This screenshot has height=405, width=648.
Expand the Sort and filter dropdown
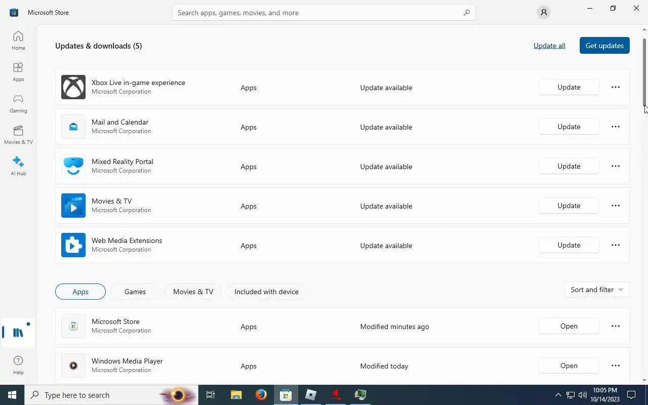pyautogui.click(x=597, y=290)
